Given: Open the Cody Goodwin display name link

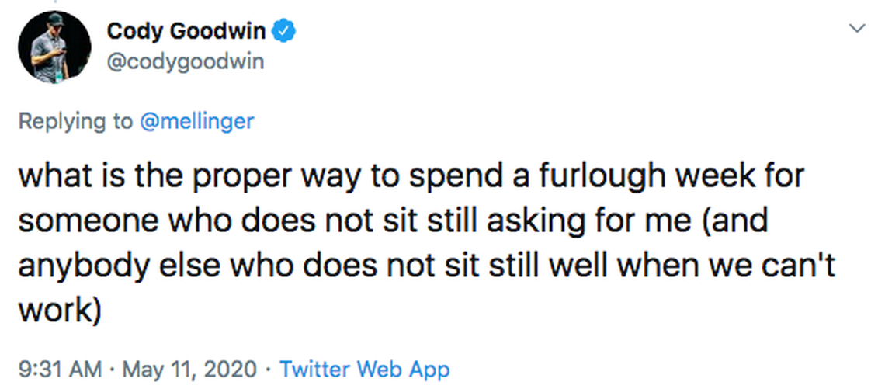Looking at the screenshot, I should [x=186, y=32].
